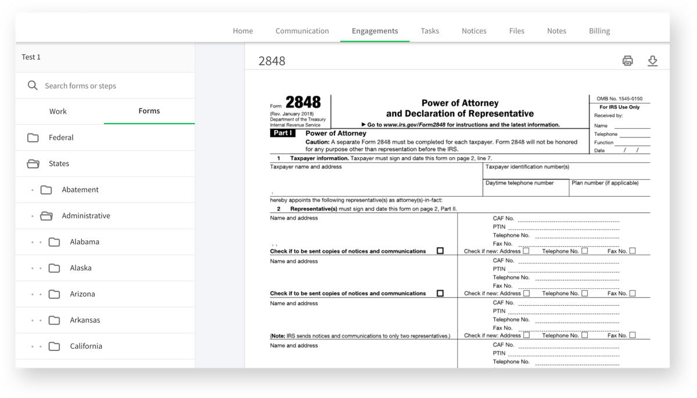Select the Arizona folder icon
The width and height of the screenshot is (697, 398).
click(54, 294)
